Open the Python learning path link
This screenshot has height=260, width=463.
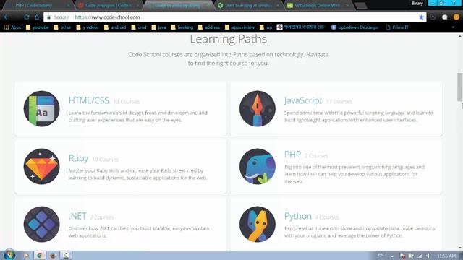298,216
